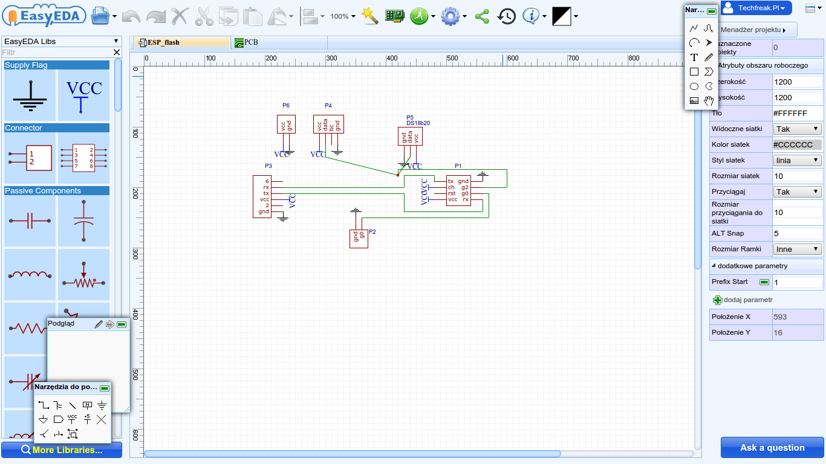Select the ellipse drawing tool
The image size is (826, 464).
694,86
